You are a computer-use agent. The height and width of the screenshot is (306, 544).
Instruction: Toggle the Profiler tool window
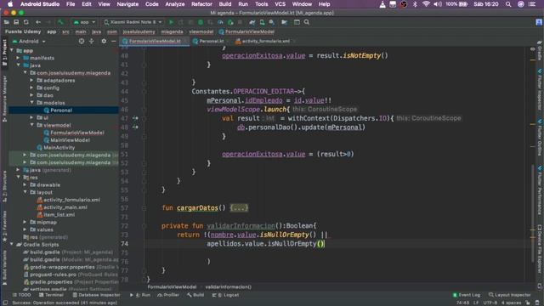click(168, 295)
